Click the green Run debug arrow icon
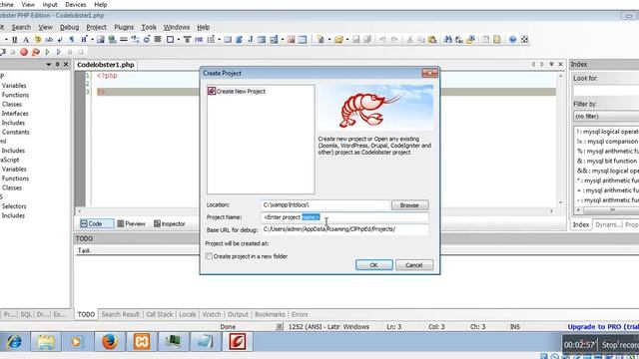Screen dimensions: 639x359 [47, 52]
